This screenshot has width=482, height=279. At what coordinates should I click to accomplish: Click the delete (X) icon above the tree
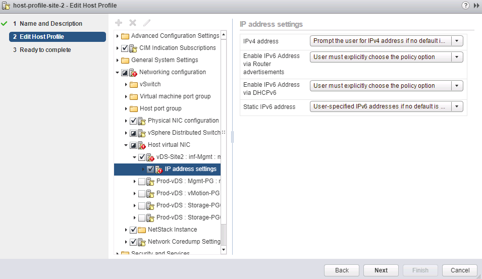(133, 23)
